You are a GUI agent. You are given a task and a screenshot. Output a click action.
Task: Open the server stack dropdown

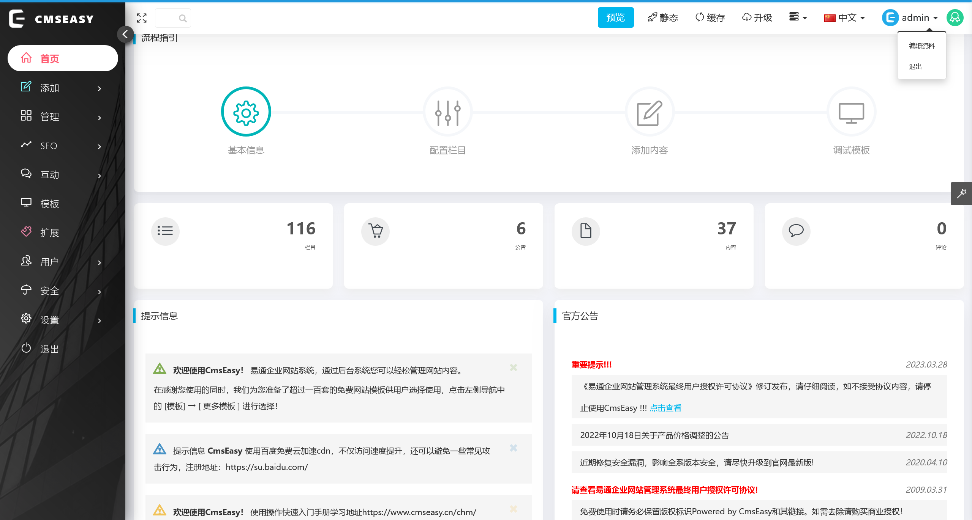pos(798,17)
